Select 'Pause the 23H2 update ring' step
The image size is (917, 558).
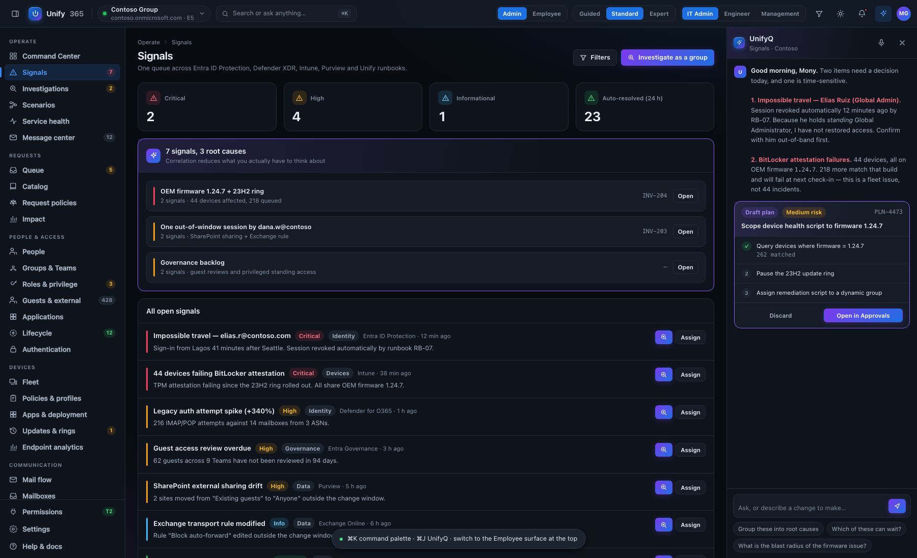(x=822, y=274)
